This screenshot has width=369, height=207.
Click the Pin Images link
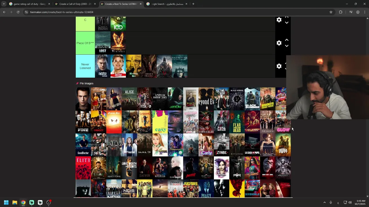click(x=86, y=83)
